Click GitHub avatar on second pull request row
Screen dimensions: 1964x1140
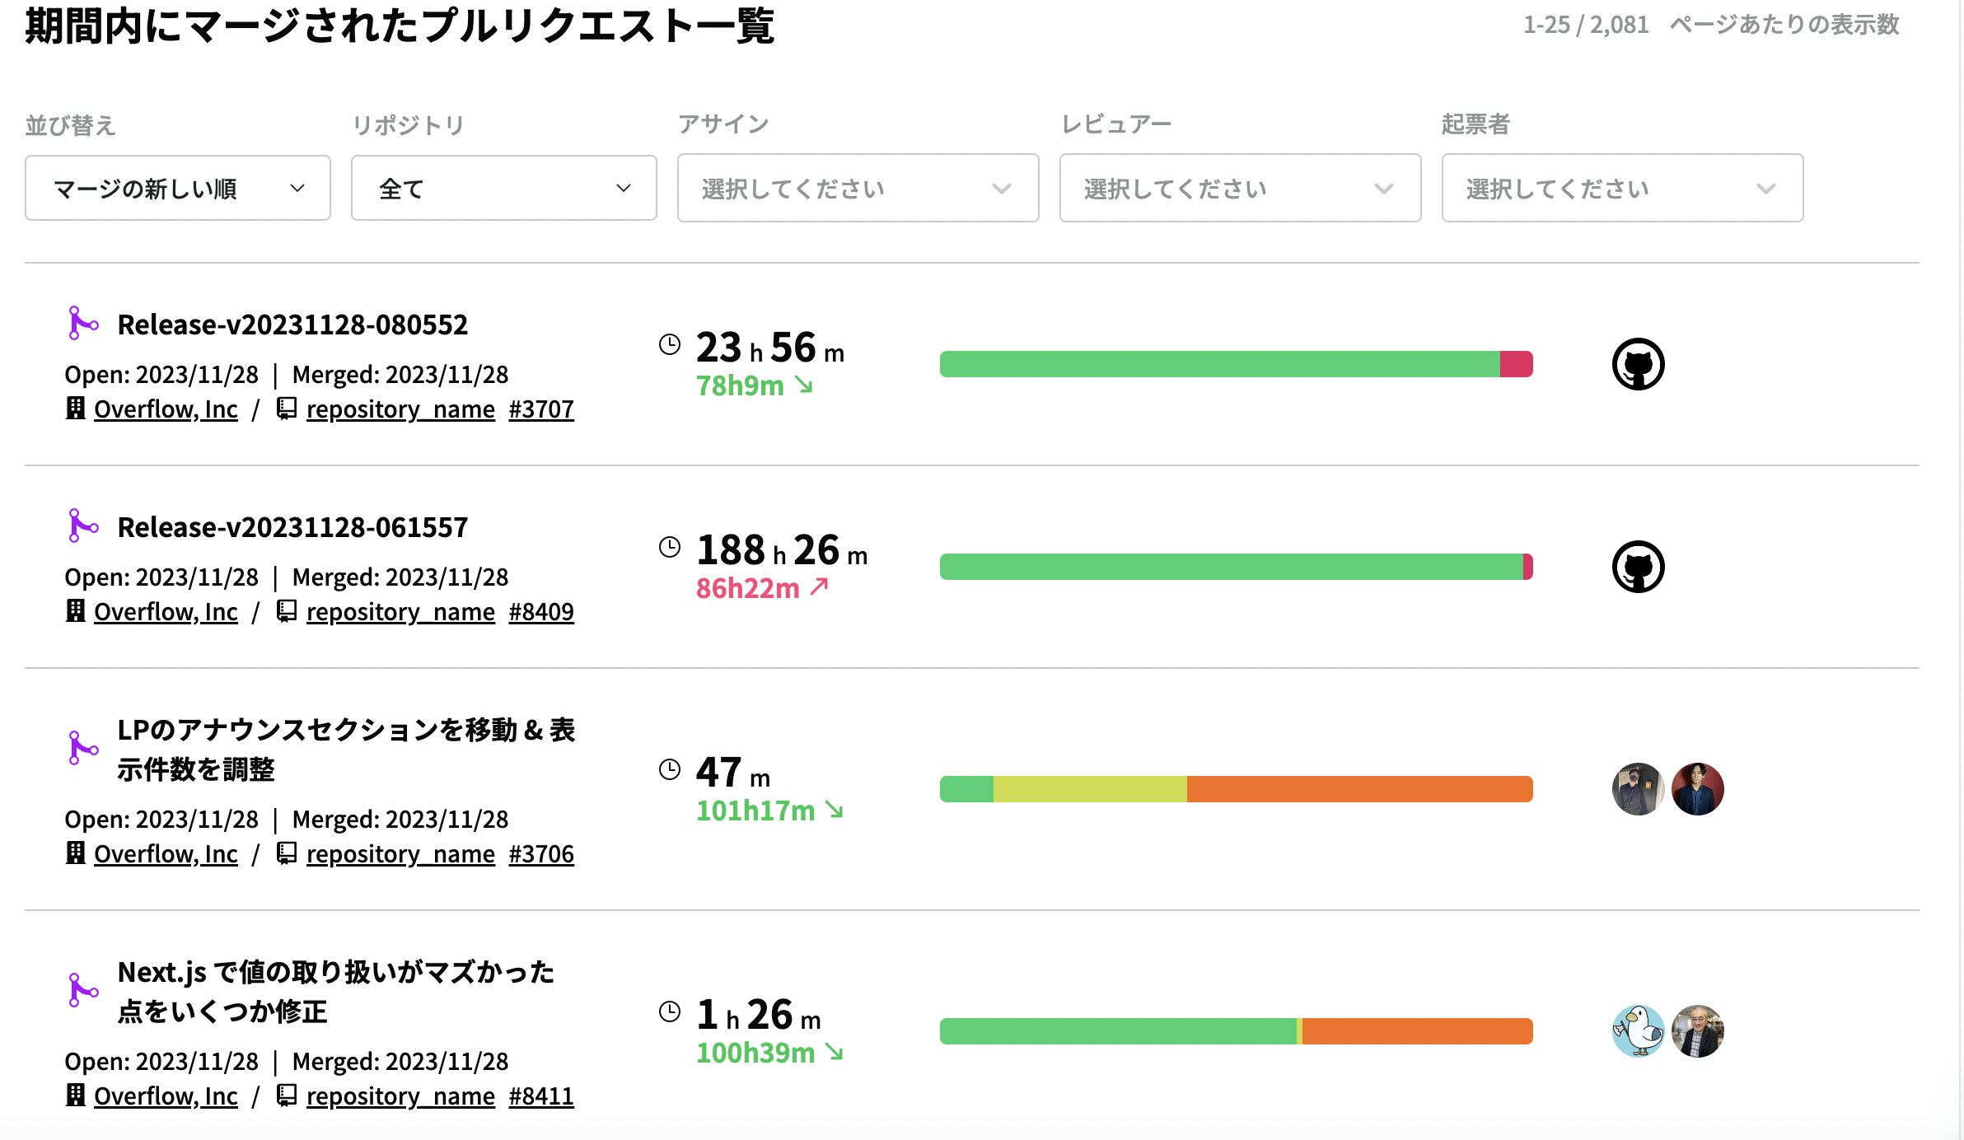[1638, 567]
